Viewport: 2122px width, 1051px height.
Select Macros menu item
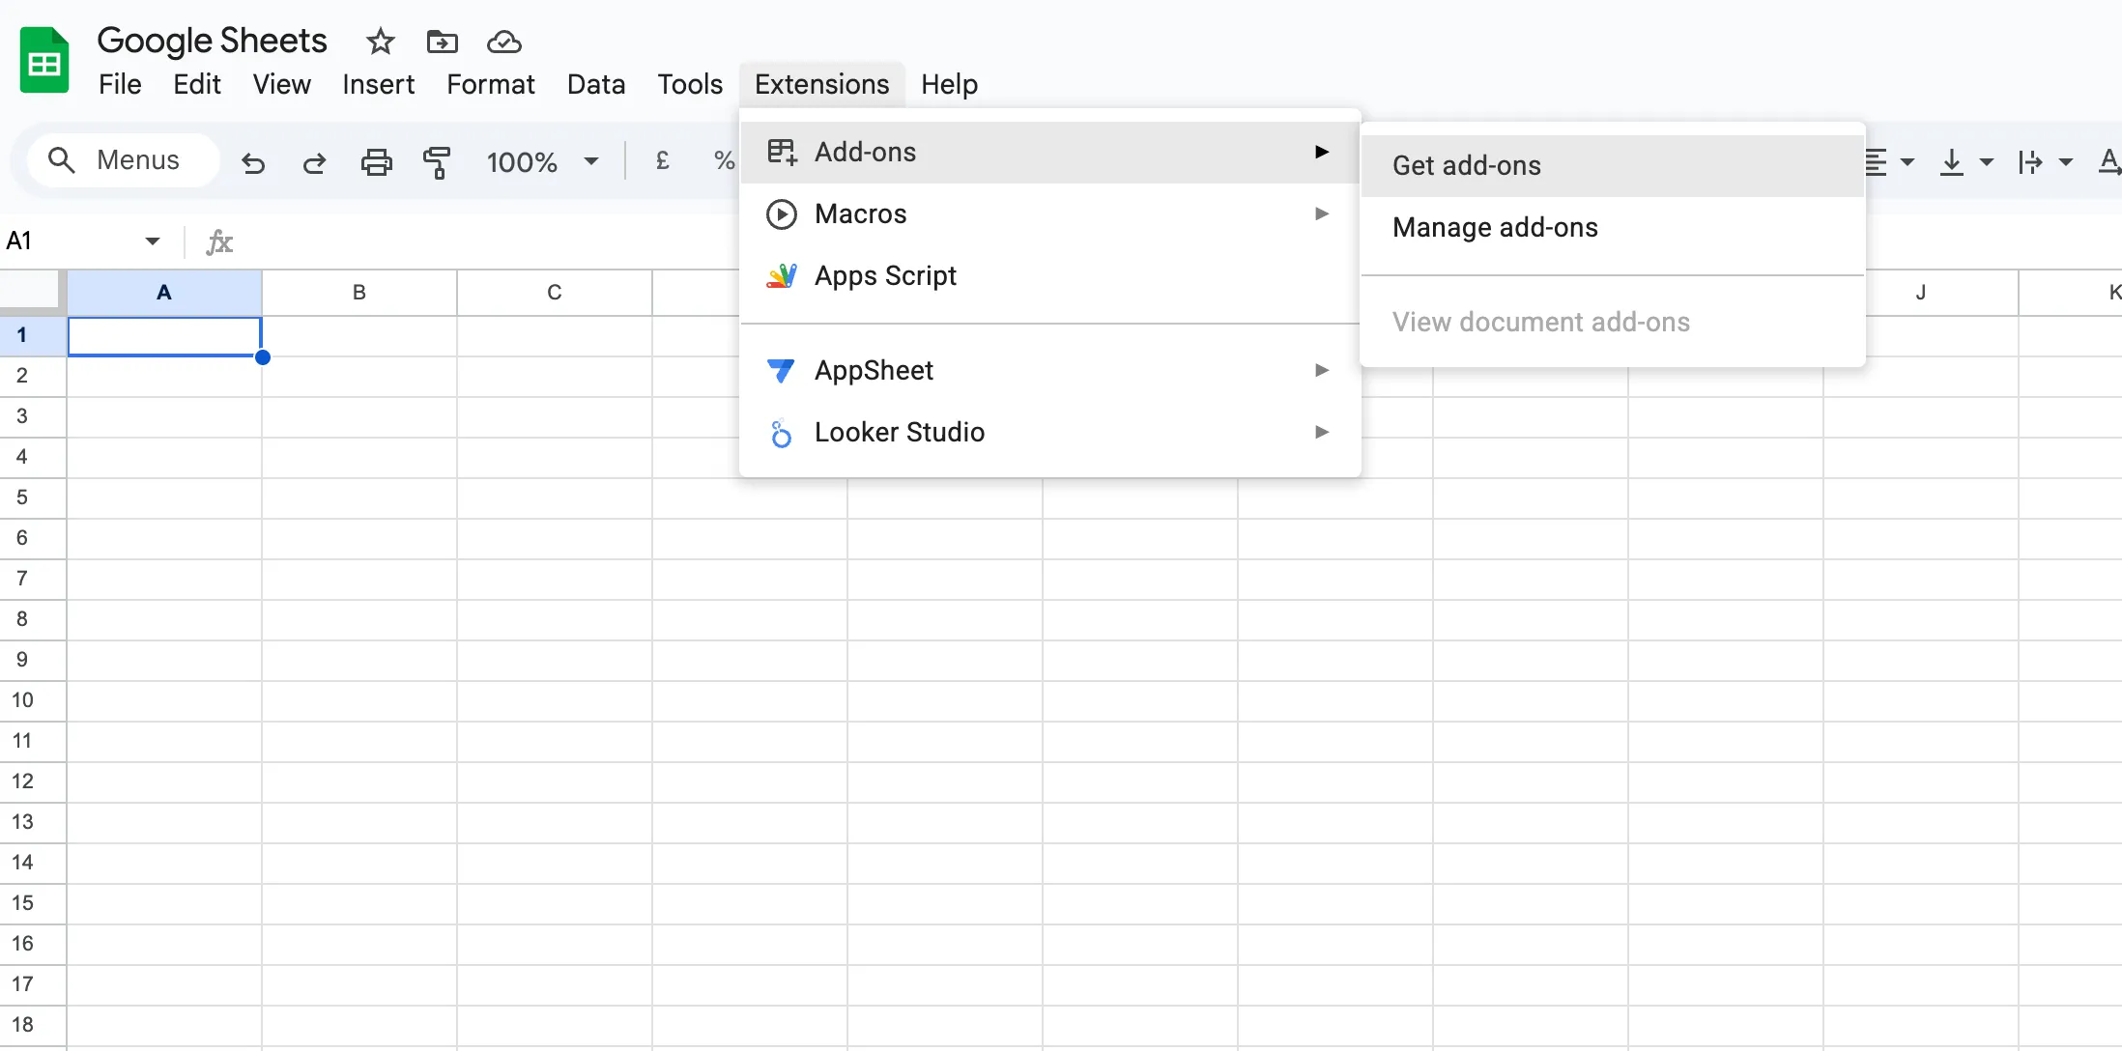click(1050, 214)
